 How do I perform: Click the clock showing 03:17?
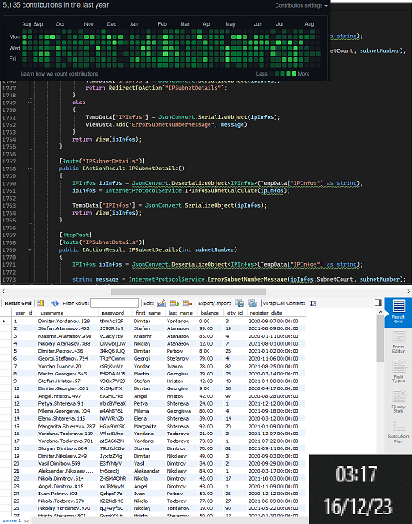[x=356, y=474]
